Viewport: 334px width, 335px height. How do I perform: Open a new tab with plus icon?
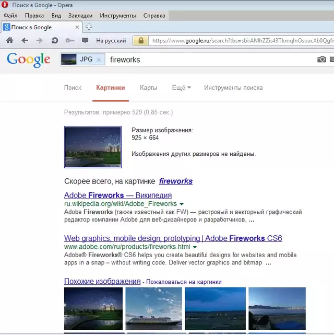[x=89, y=27]
